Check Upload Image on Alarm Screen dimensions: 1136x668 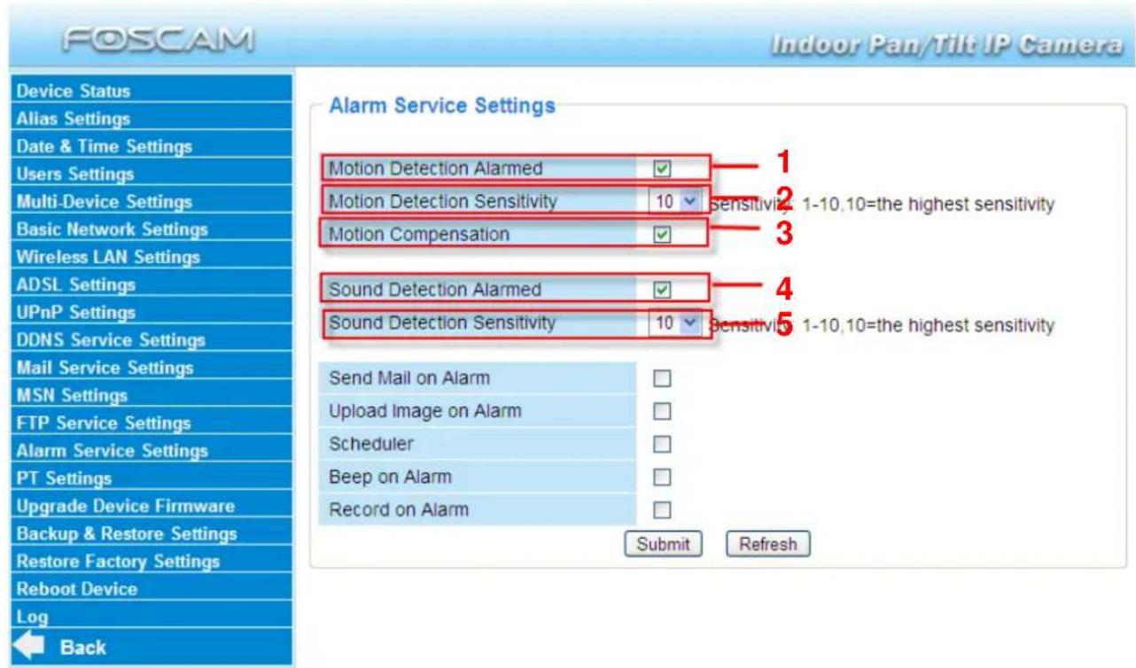click(x=661, y=411)
